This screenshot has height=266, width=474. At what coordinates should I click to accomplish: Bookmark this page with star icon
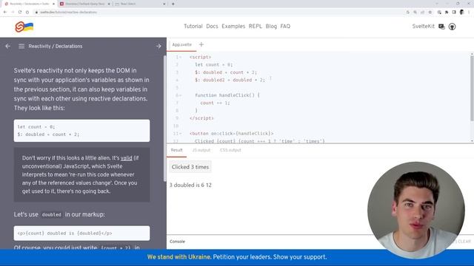click(430, 12)
